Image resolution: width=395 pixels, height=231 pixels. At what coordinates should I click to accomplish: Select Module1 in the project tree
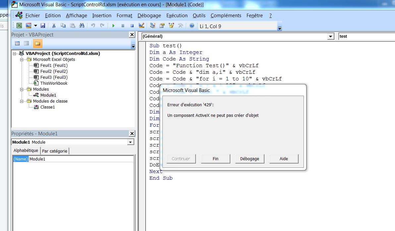pos(48,95)
